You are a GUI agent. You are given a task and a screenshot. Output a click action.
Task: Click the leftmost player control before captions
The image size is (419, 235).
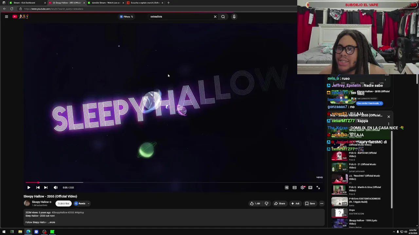(287, 188)
